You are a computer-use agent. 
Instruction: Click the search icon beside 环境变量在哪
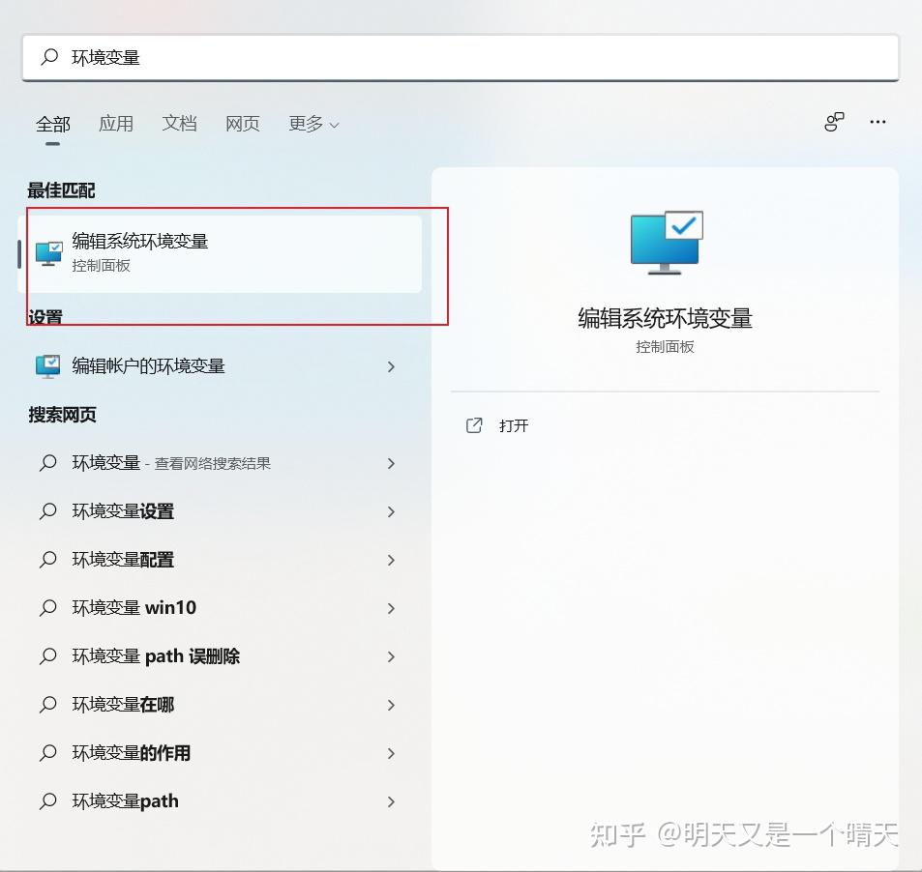tap(48, 704)
